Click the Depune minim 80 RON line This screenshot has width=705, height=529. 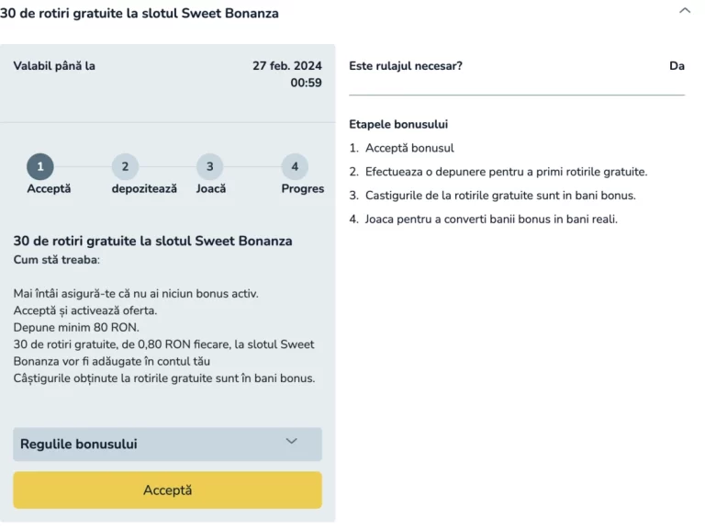tap(76, 328)
